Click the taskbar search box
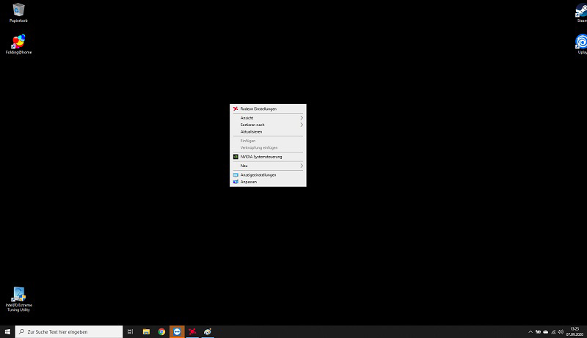This screenshot has height=338, width=587. pos(69,331)
